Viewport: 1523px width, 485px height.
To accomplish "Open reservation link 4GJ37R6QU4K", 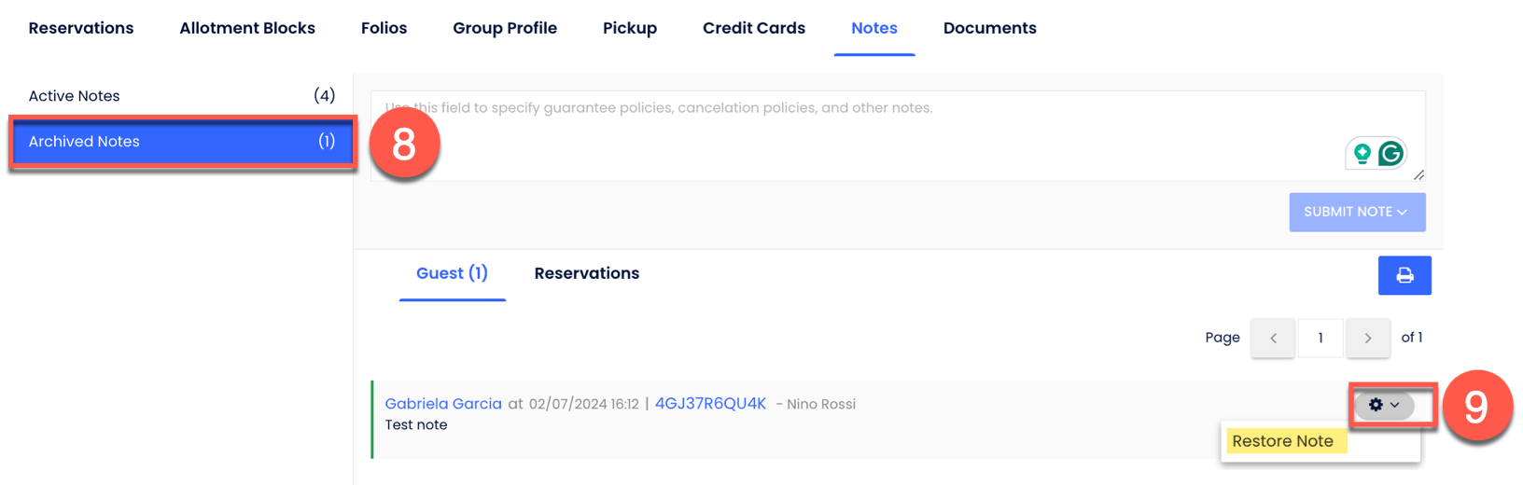I will click(710, 404).
